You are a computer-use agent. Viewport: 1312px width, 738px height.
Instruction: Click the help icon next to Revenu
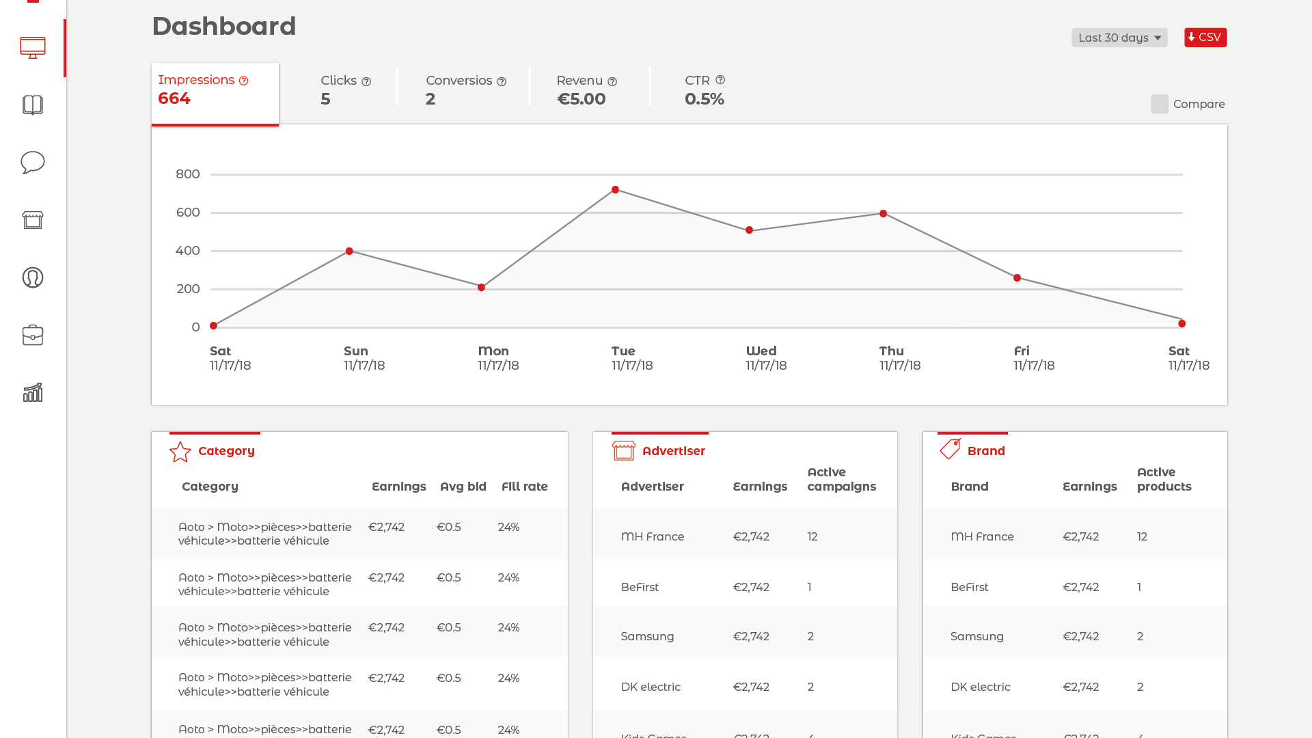click(x=612, y=82)
